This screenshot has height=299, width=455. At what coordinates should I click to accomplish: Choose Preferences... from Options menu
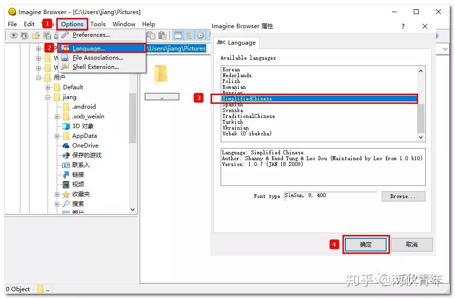point(102,35)
